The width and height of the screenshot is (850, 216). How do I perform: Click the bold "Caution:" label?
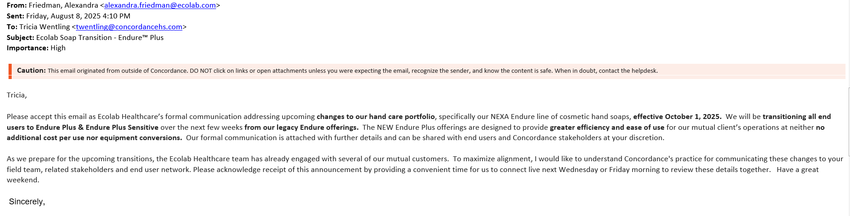tap(31, 71)
